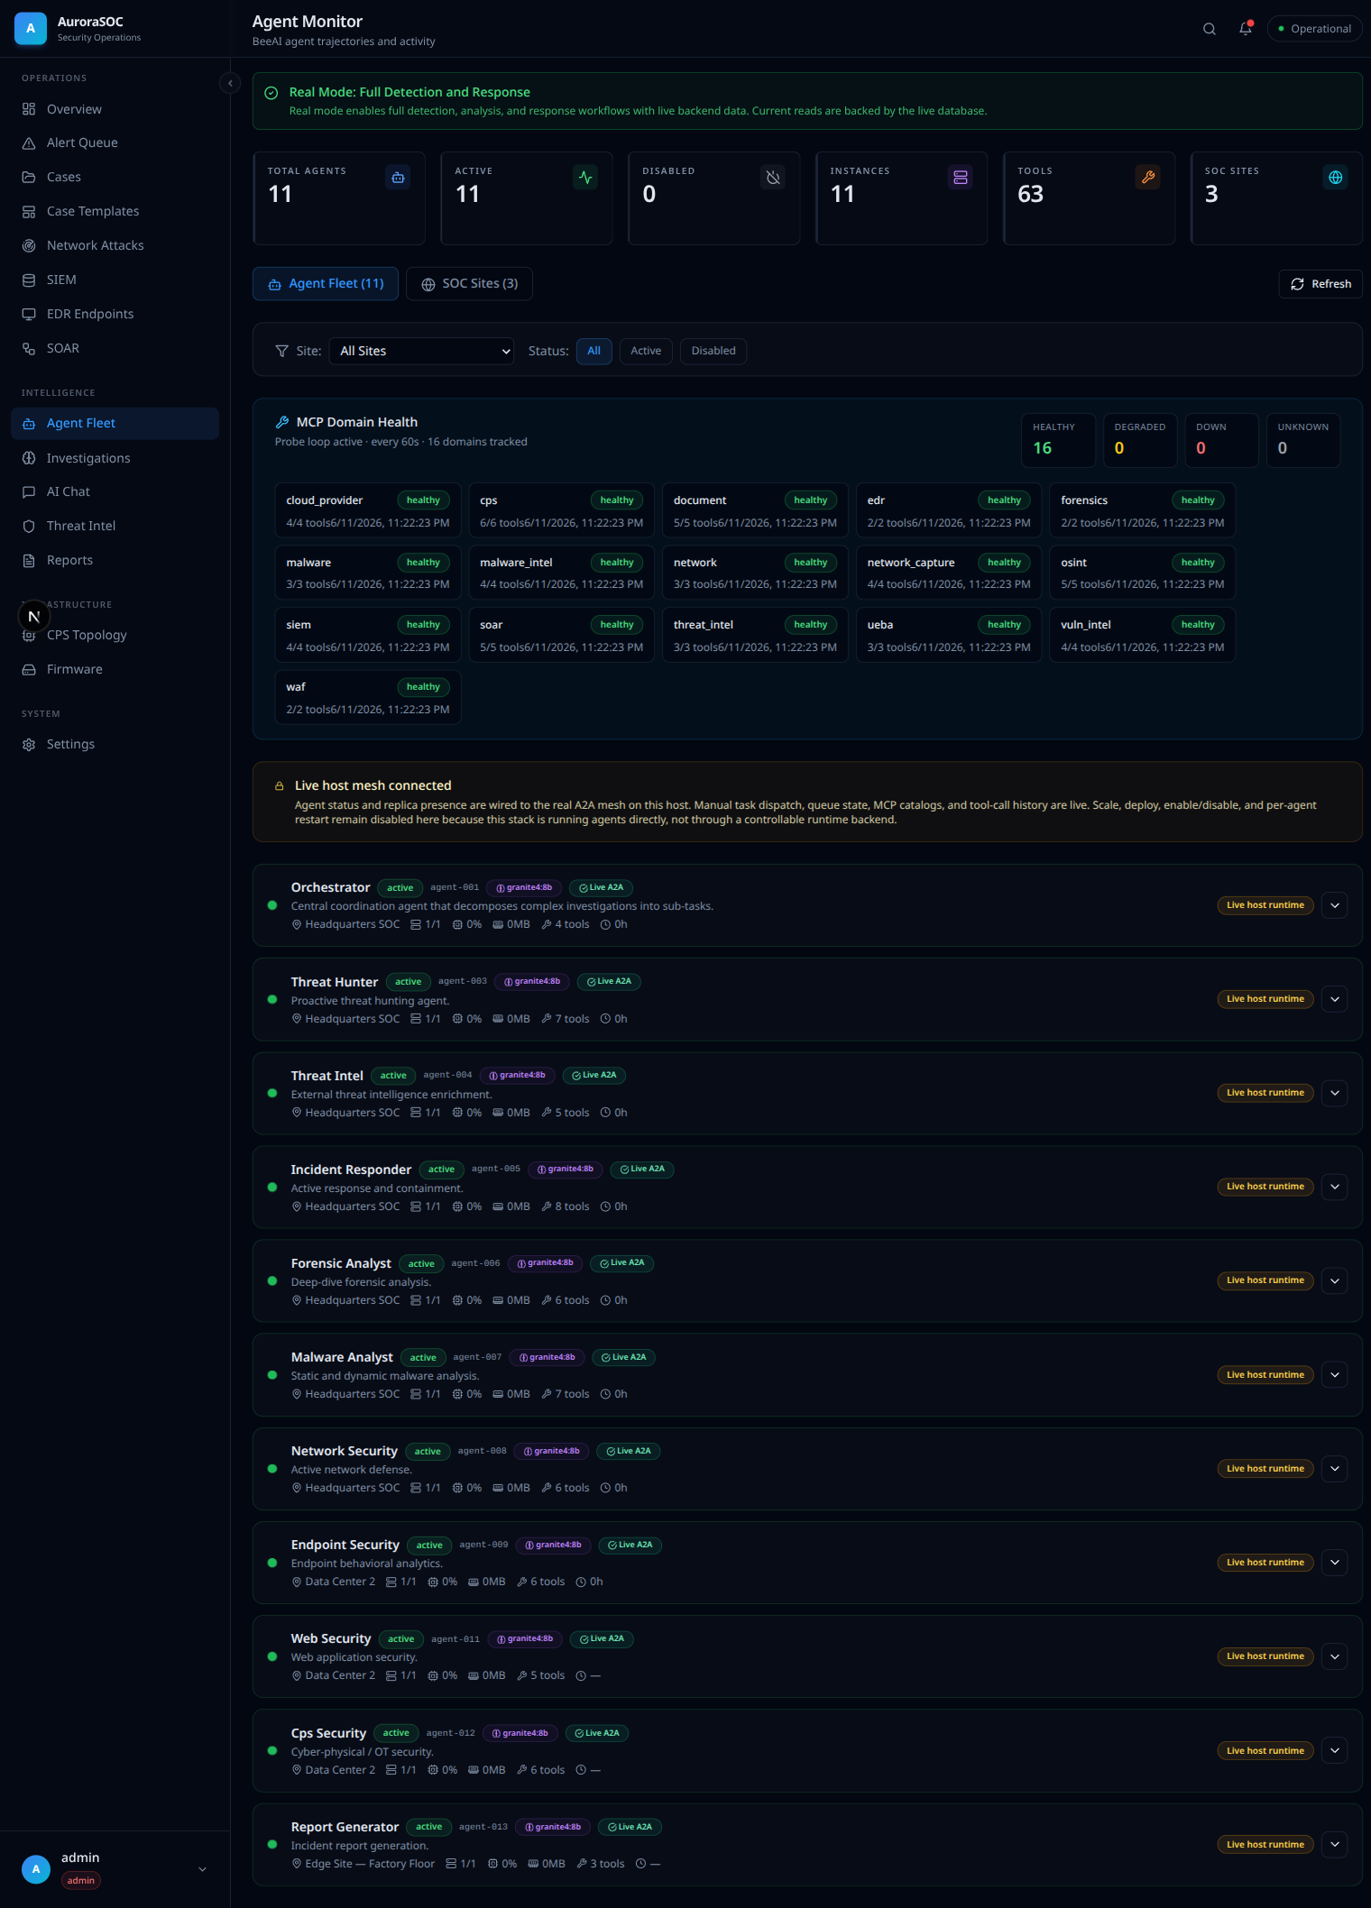This screenshot has width=1371, height=1908.
Task: Click the Healthy count tile showing 16
Action: pos(1058,440)
